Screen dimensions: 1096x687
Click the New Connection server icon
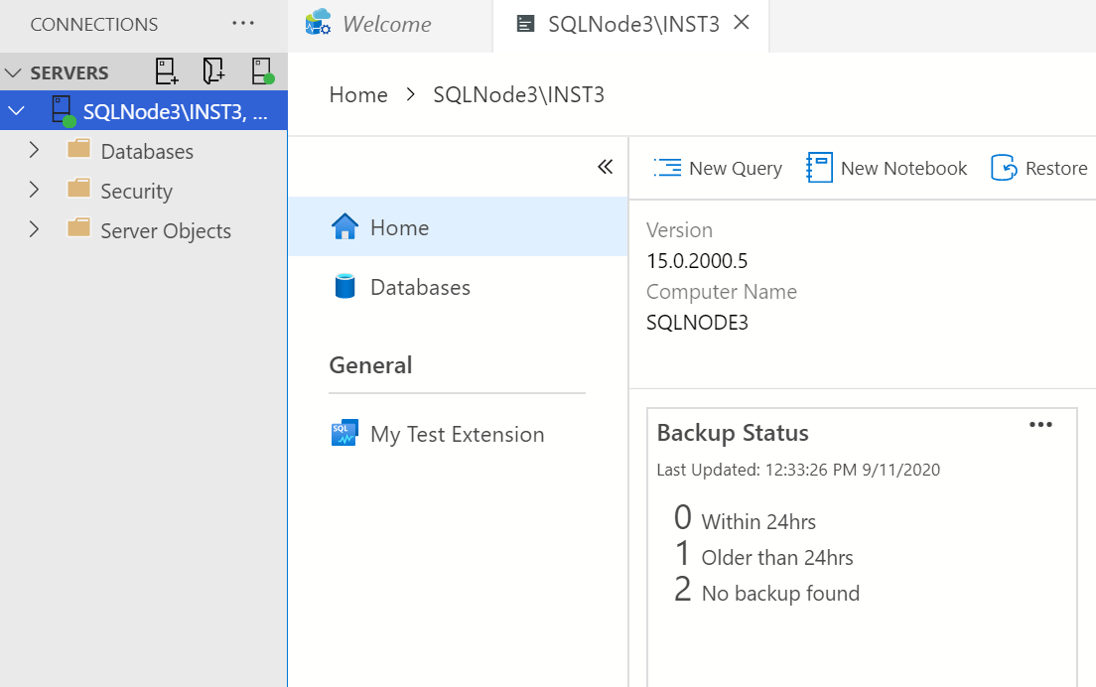click(166, 72)
